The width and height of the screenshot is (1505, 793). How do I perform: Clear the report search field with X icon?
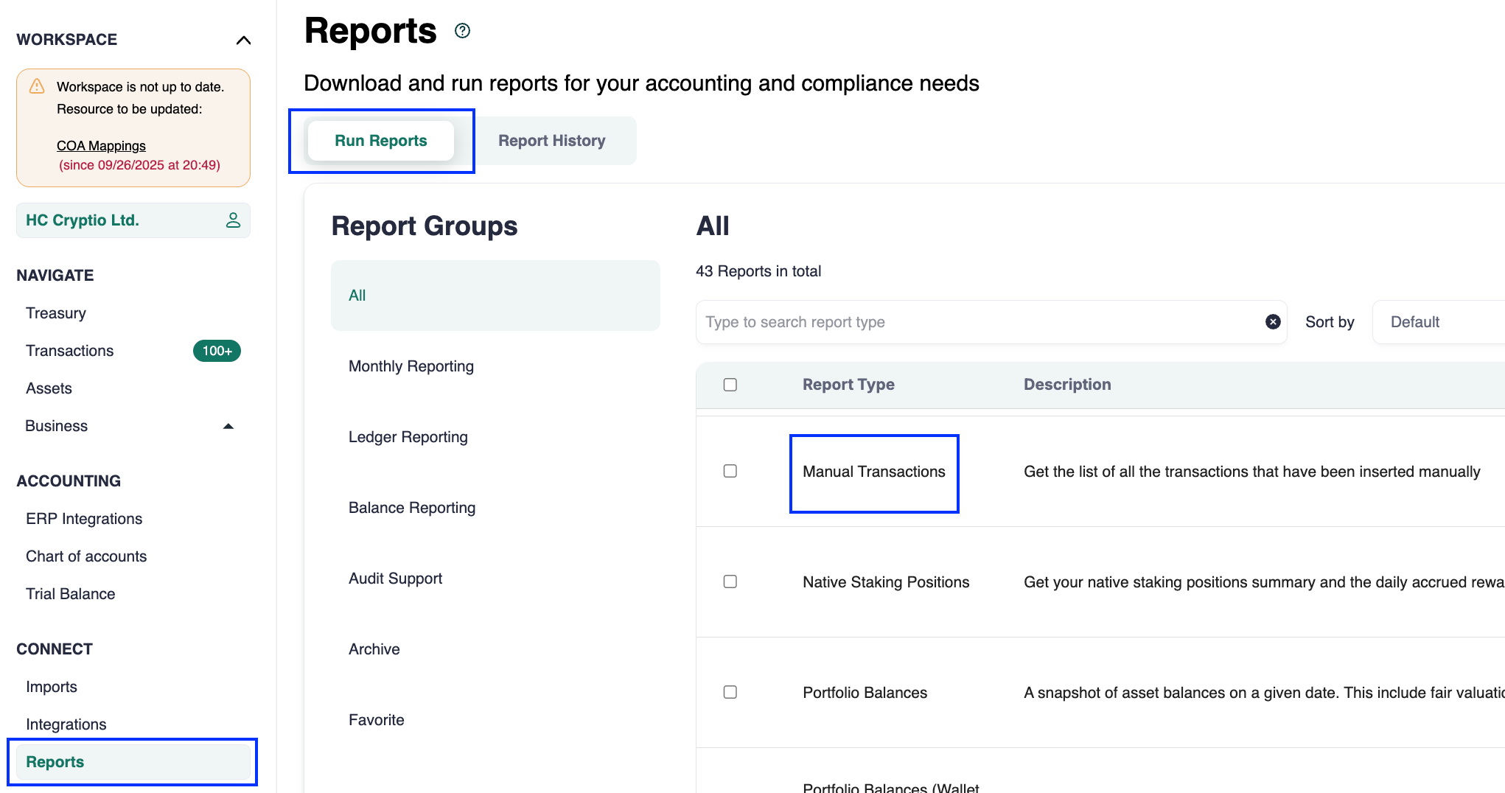point(1272,322)
